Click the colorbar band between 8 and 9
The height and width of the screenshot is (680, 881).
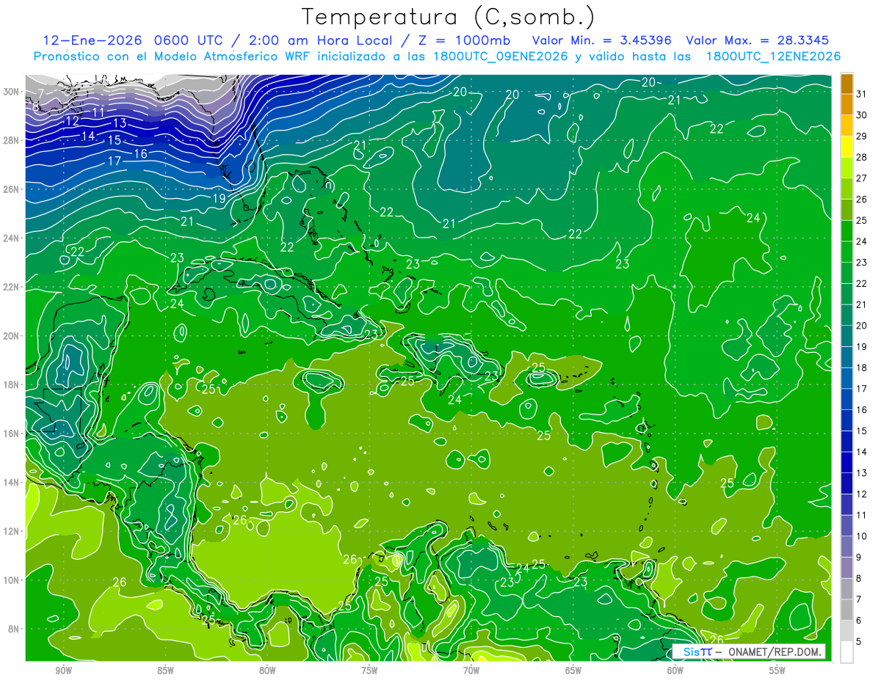pos(846,568)
